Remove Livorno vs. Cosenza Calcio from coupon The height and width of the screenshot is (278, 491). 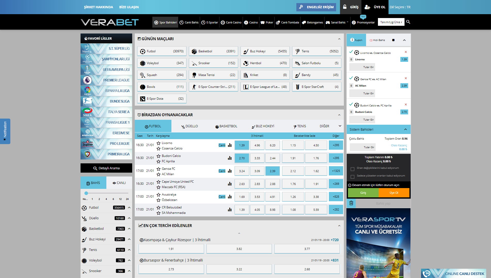click(406, 52)
